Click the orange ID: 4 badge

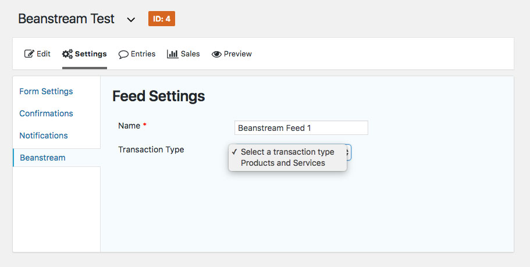(162, 19)
